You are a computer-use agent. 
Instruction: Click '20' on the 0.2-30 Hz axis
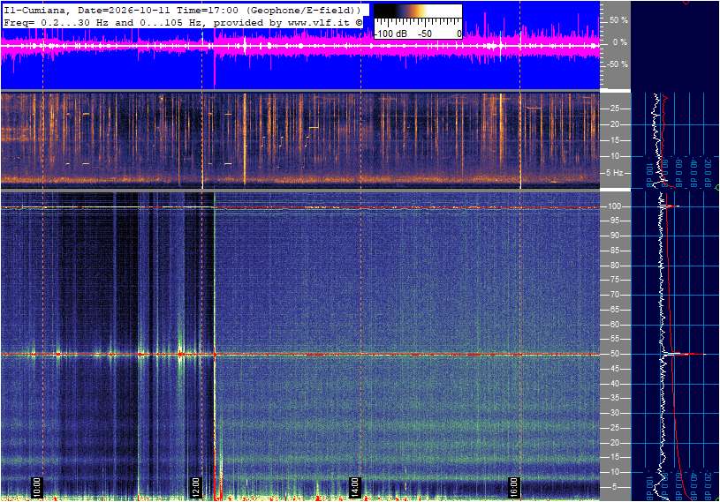614,124
